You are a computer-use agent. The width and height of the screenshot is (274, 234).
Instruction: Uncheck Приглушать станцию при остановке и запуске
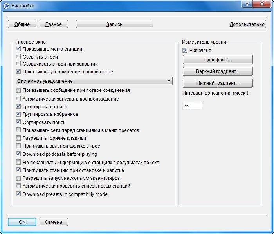point(18,170)
